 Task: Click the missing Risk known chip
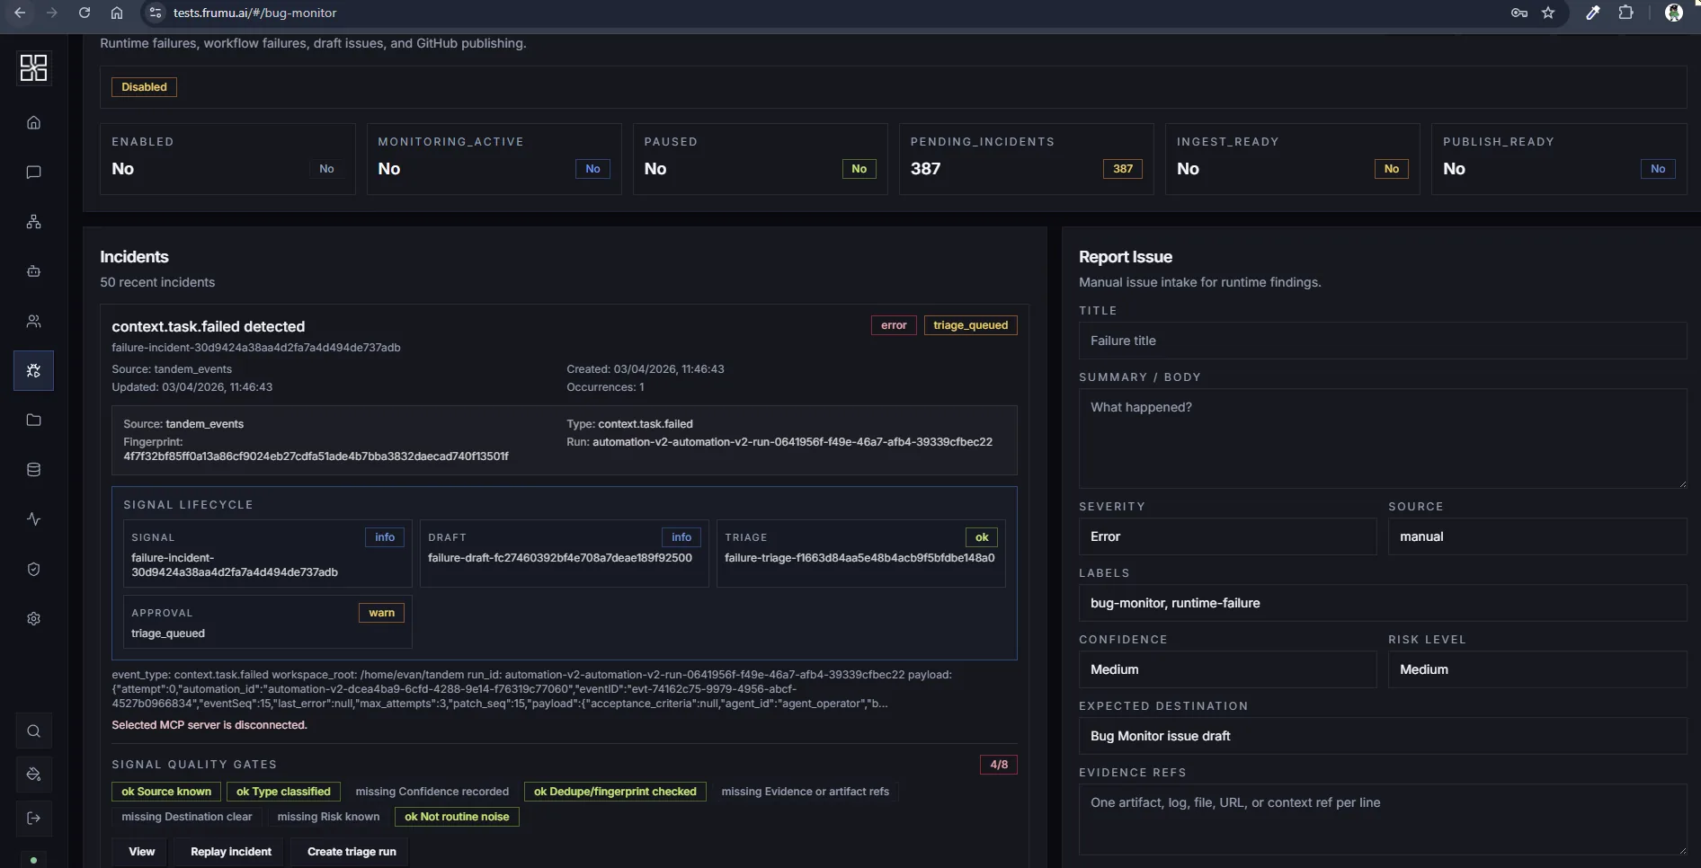point(328,817)
